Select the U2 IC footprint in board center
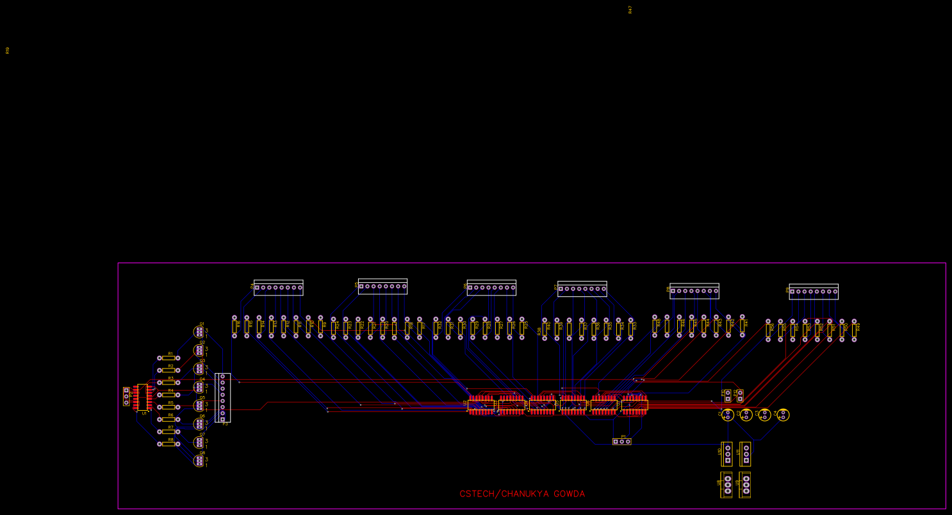The height and width of the screenshot is (515, 952). [x=480, y=404]
